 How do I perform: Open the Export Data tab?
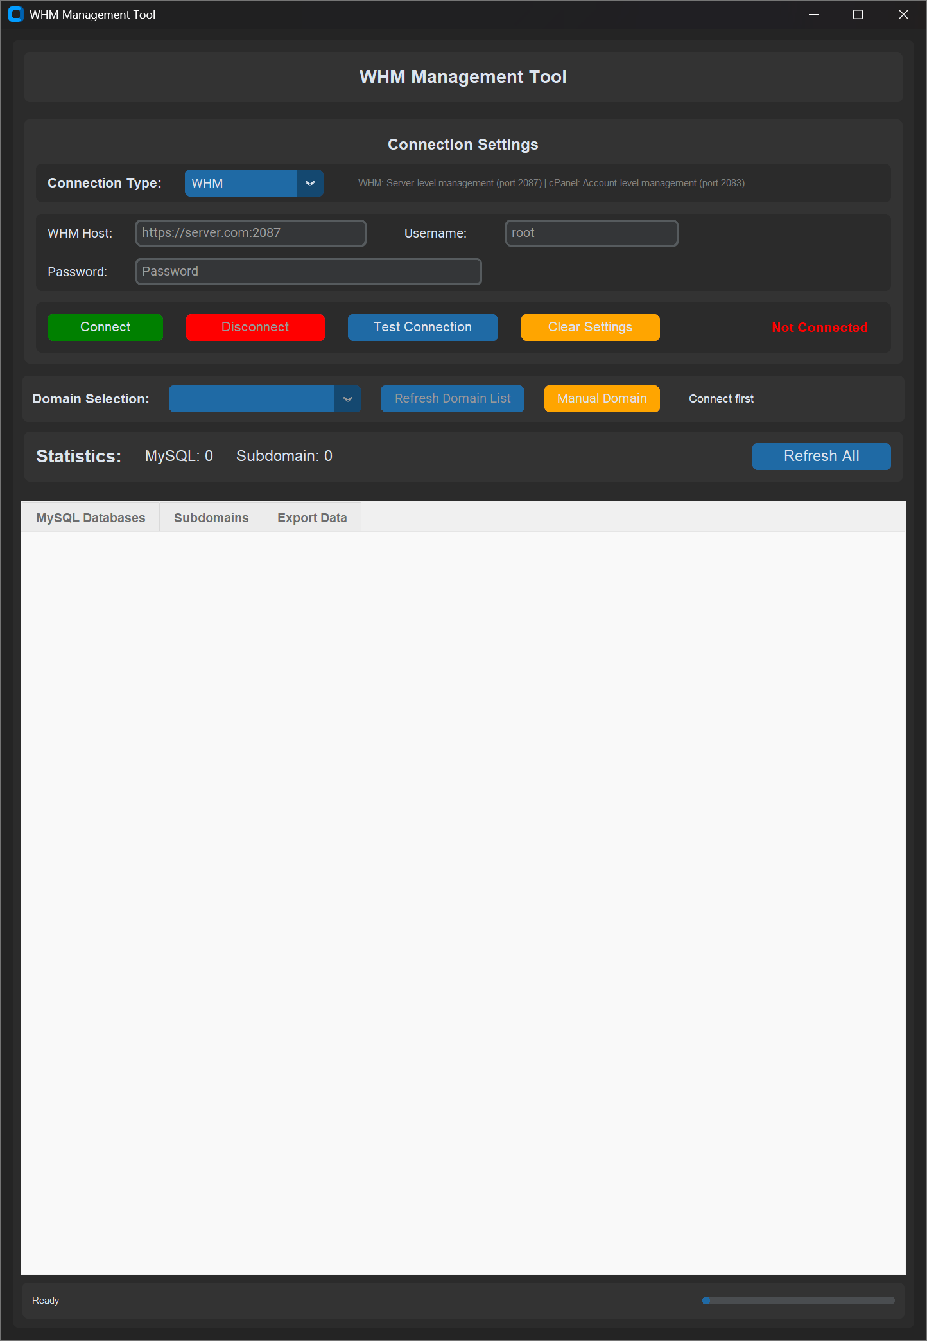click(x=312, y=518)
